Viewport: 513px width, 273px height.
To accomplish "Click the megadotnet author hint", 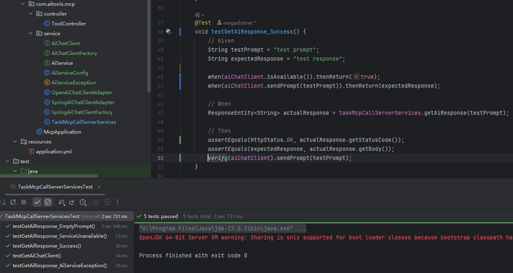I will 236,23.
